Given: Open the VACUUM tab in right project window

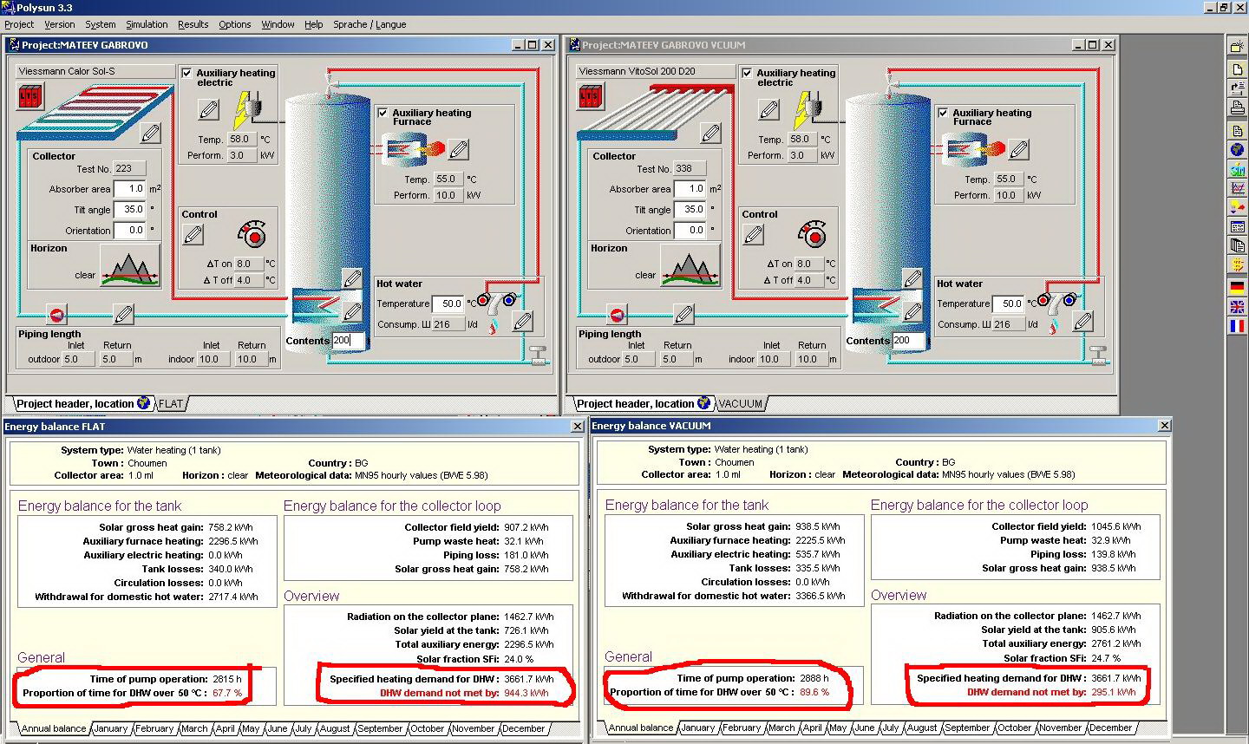Looking at the screenshot, I should 740,403.
